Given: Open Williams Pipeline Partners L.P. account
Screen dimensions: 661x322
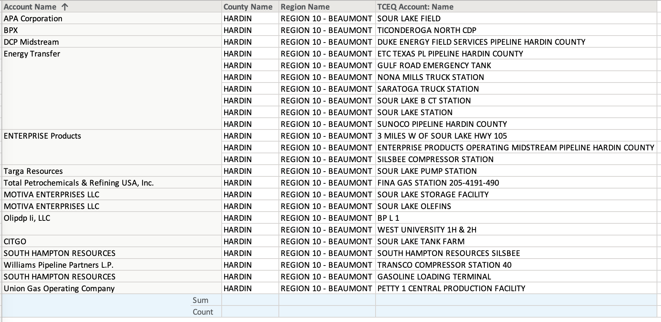Looking at the screenshot, I should [58, 265].
